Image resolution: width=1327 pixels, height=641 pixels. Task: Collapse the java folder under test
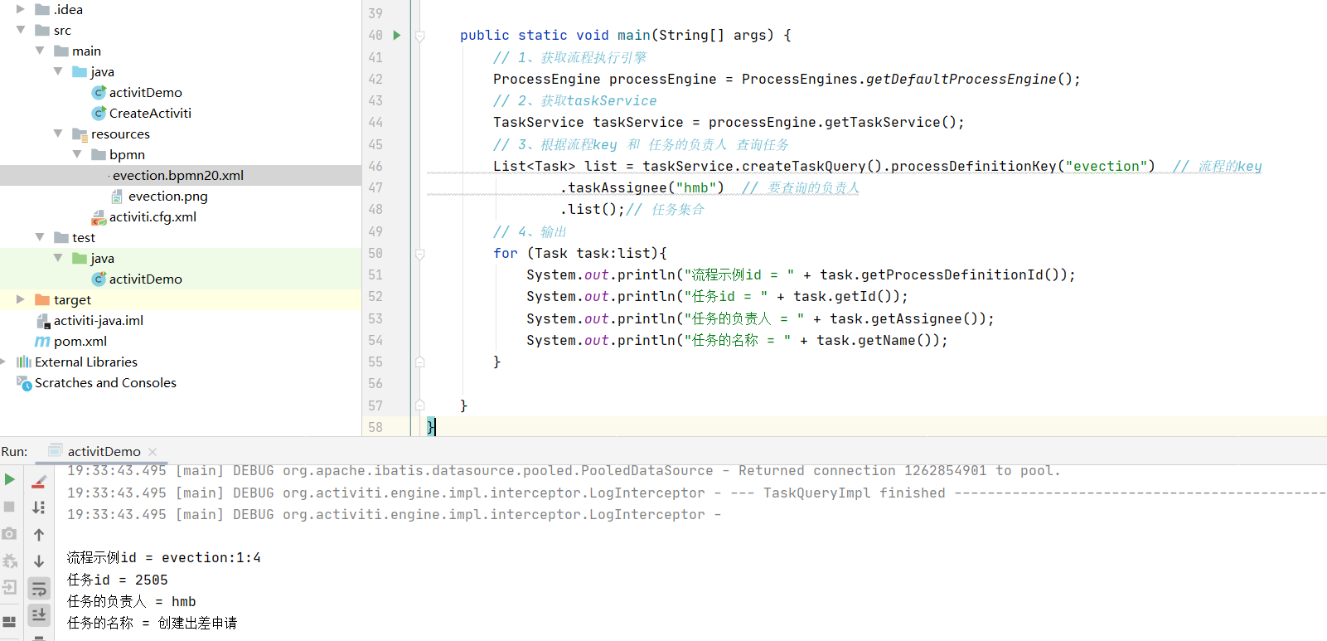pyautogui.click(x=58, y=258)
